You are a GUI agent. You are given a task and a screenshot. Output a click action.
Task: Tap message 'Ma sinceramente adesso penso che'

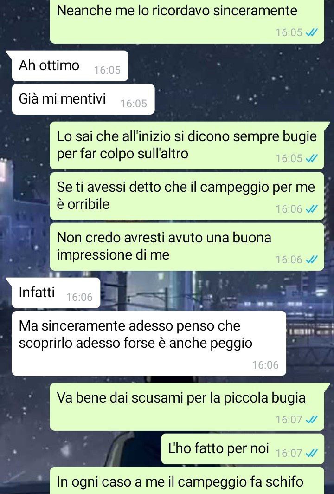pos(149,344)
